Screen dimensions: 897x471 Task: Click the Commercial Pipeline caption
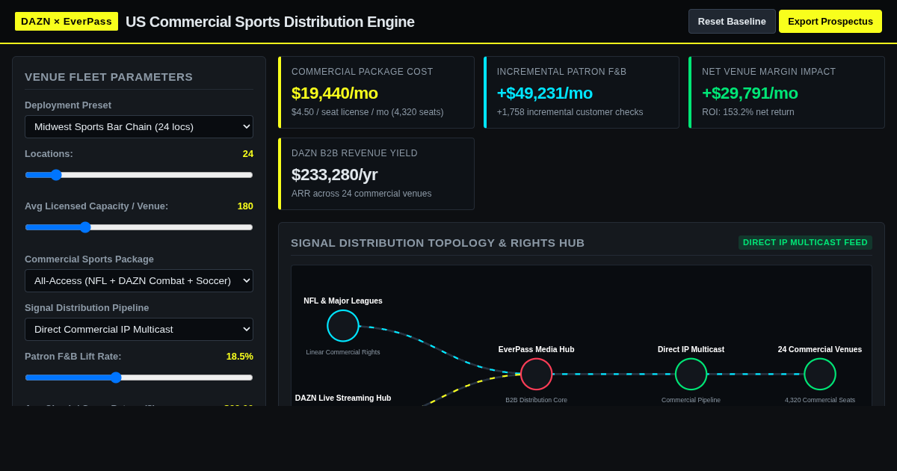[691, 400]
